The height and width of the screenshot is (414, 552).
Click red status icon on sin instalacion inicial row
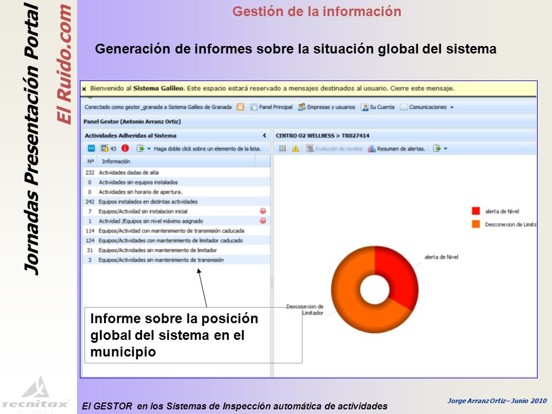pyautogui.click(x=263, y=211)
